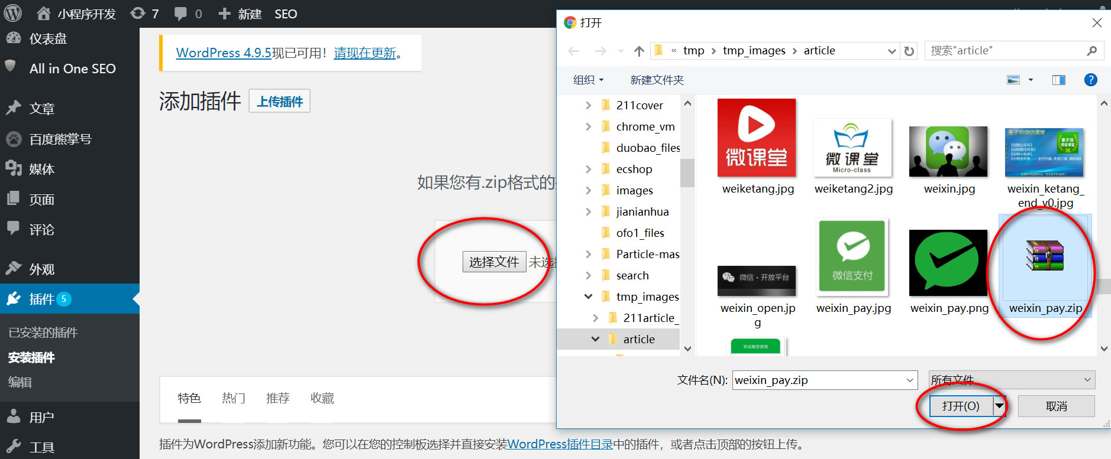Change the view mode icon

coord(1013,80)
